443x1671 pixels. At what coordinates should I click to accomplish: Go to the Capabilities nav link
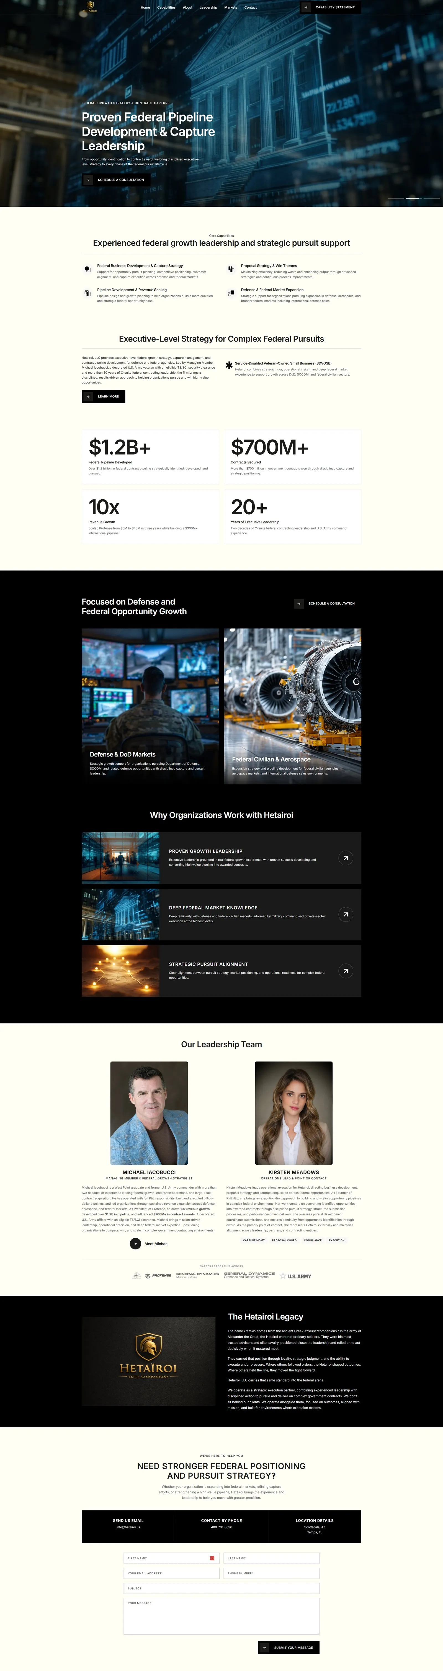tap(167, 7)
